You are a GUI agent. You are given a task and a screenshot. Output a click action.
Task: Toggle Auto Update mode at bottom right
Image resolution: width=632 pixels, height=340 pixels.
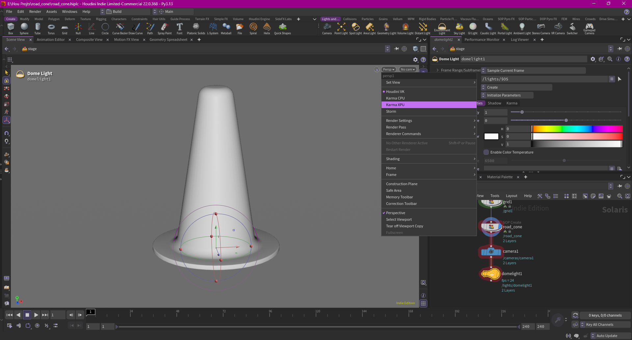[611, 336]
